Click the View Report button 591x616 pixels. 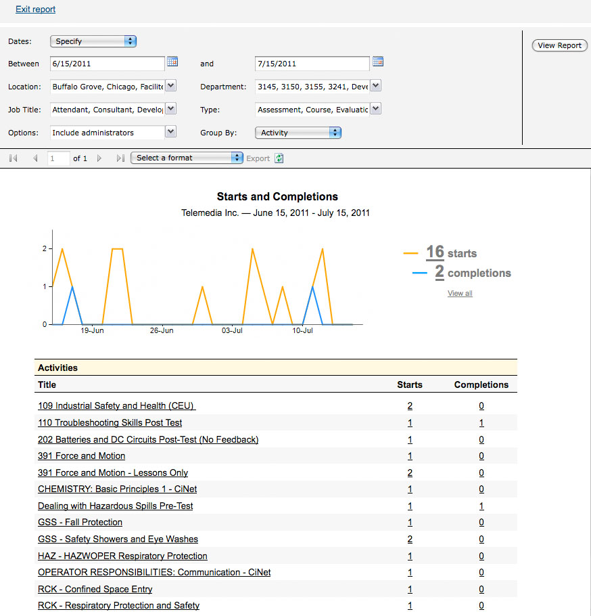[559, 45]
